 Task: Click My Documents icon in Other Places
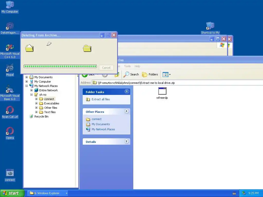88,124
